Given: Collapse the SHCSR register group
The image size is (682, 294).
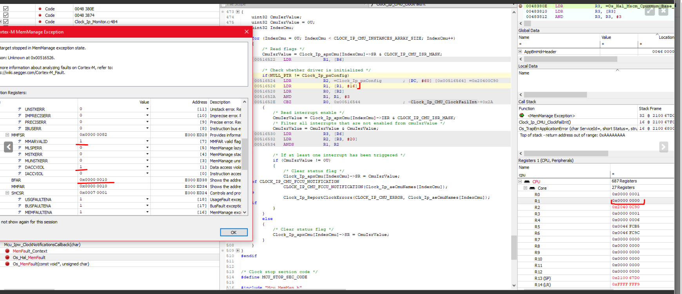Looking at the screenshot, I should pos(7,193).
